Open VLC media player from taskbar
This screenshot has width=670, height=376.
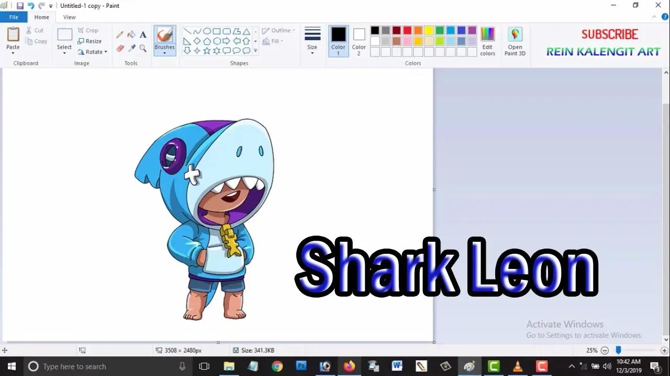tap(517, 366)
